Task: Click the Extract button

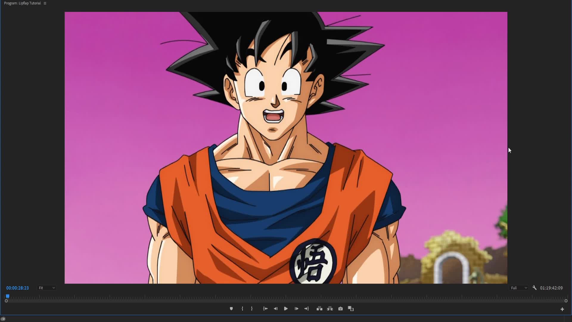Action: coord(330,309)
